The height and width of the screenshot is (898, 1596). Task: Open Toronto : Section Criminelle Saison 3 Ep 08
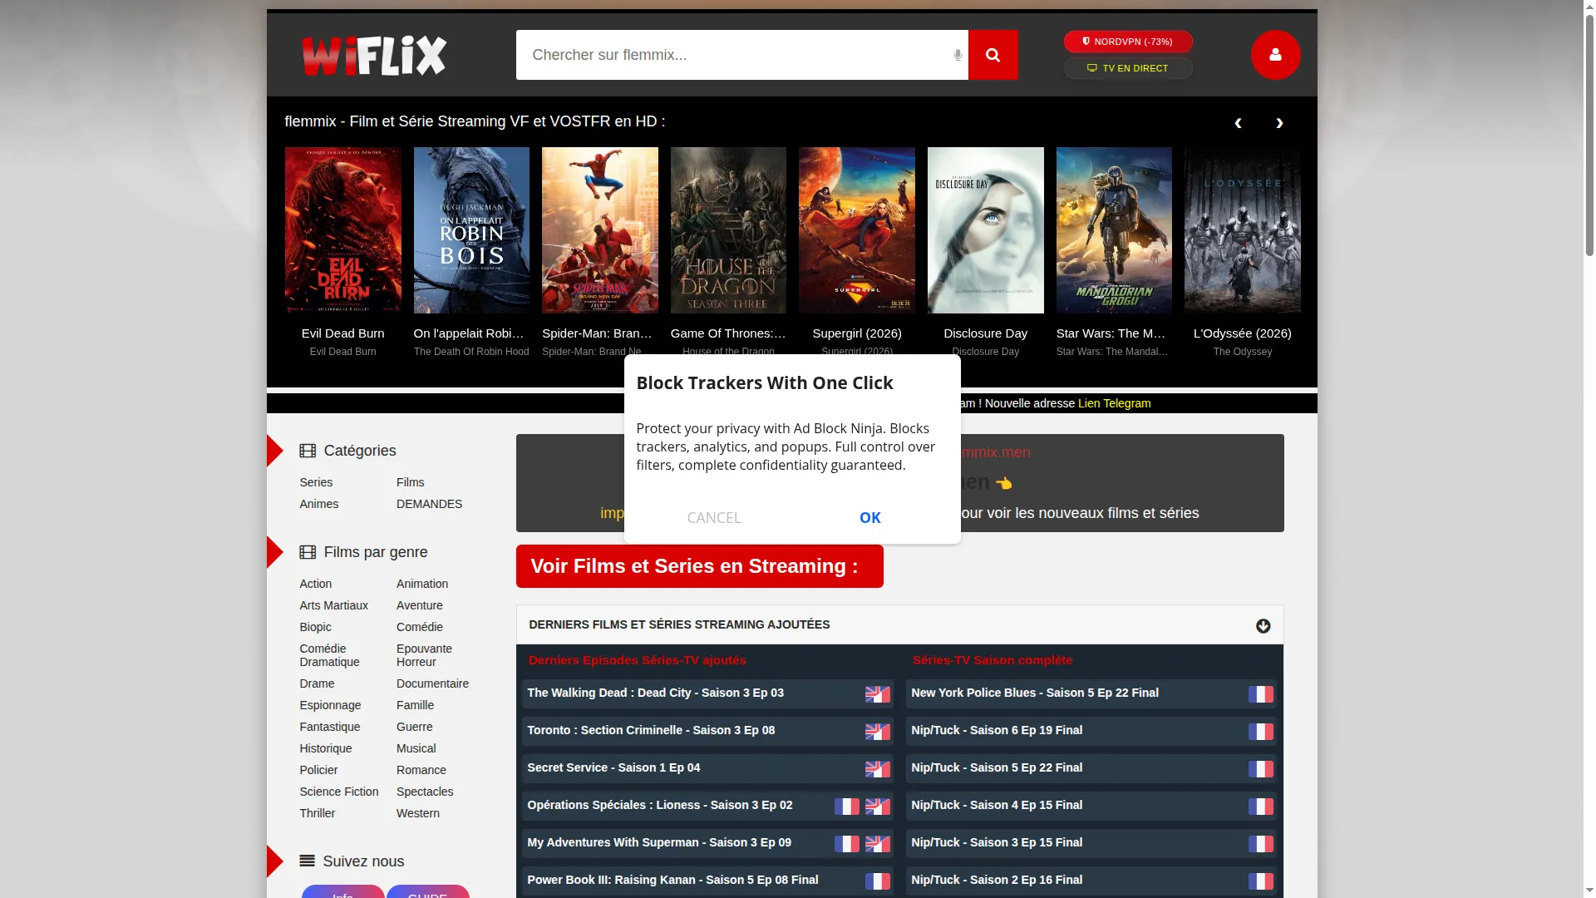point(708,731)
